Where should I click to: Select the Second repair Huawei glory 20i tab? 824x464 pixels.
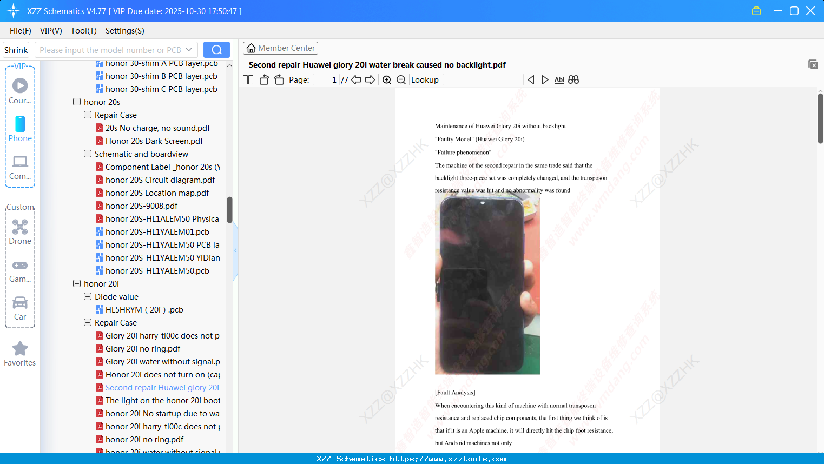pos(377,65)
